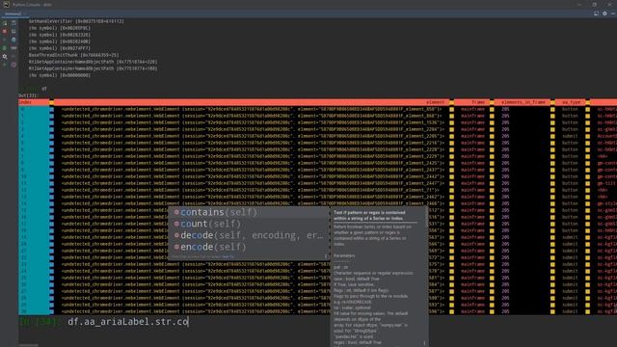Click the console input line df.aa_ariaLabel.str.co
The width and height of the screenshot is (617, 347).
[128, 321]
